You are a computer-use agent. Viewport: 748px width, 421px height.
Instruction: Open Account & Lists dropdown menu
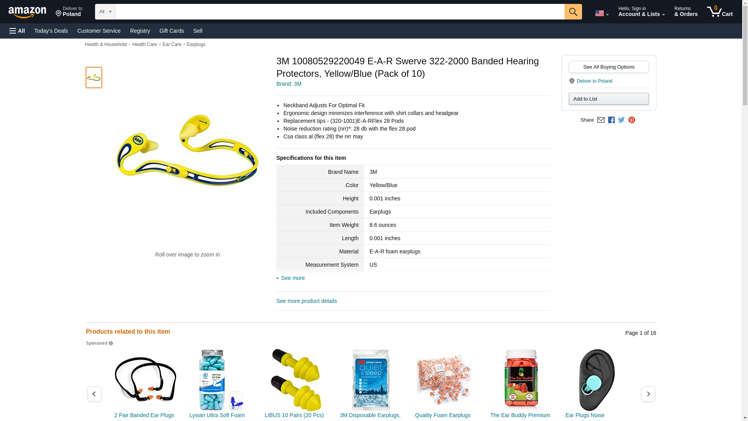point(641,12)
